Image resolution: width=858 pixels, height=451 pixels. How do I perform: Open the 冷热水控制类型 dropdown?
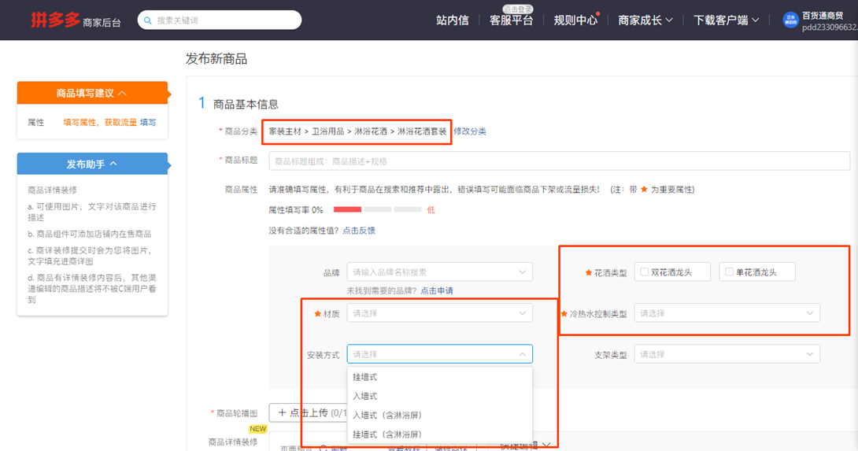coord(727,313)
